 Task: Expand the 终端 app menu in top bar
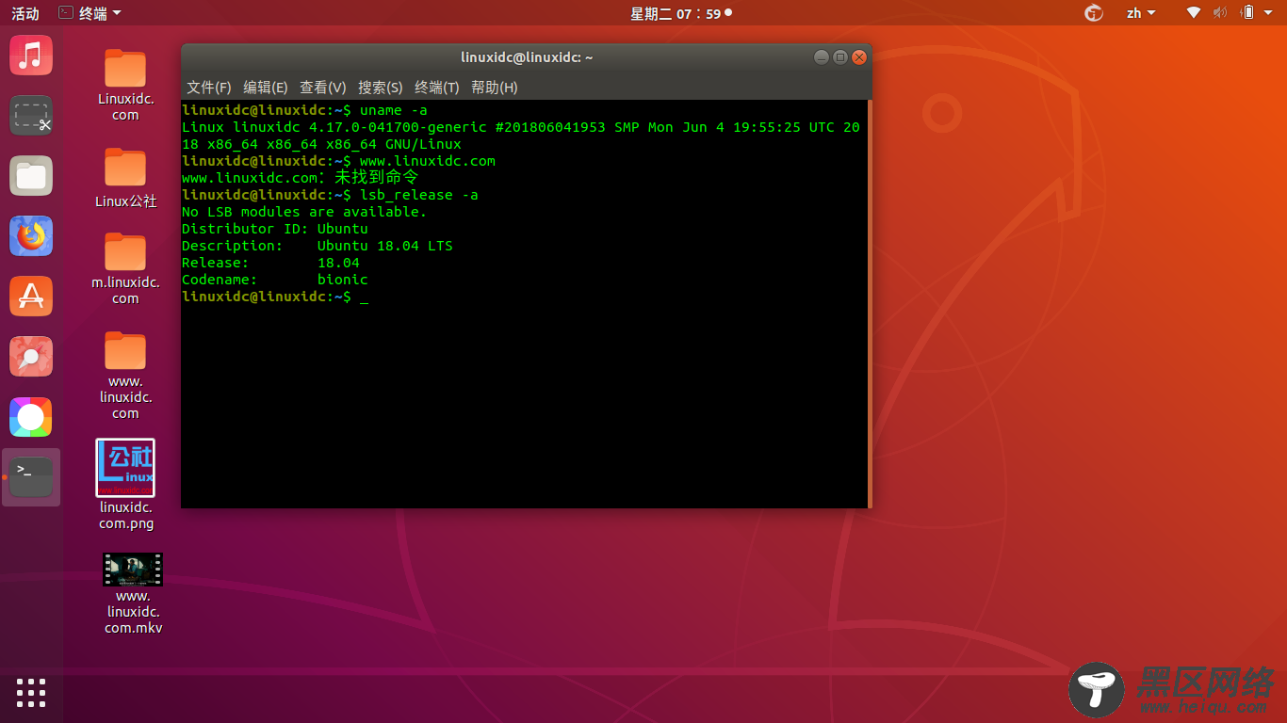tap(90, 13)
